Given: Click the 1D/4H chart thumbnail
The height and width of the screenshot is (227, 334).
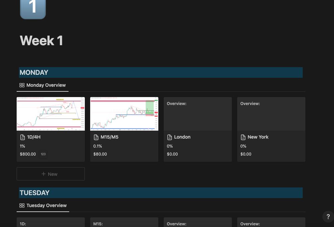Looking at the screenshot, I should pos(51,114).
